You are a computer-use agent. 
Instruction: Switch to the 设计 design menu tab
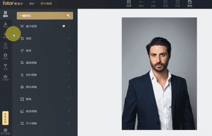click(x=32, y=4)
